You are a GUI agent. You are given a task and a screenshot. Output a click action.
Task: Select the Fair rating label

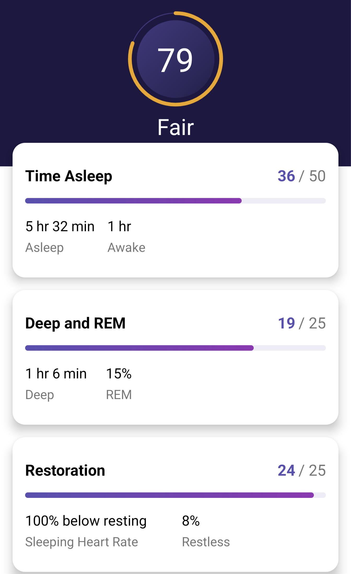175,127
